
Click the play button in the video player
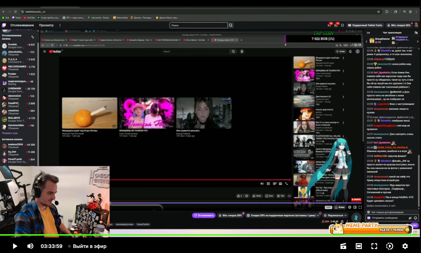(x=15, y=246)
